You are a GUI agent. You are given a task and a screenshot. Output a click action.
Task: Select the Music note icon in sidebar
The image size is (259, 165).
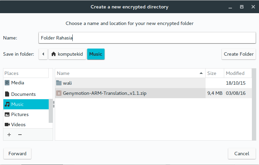(7, 104)
